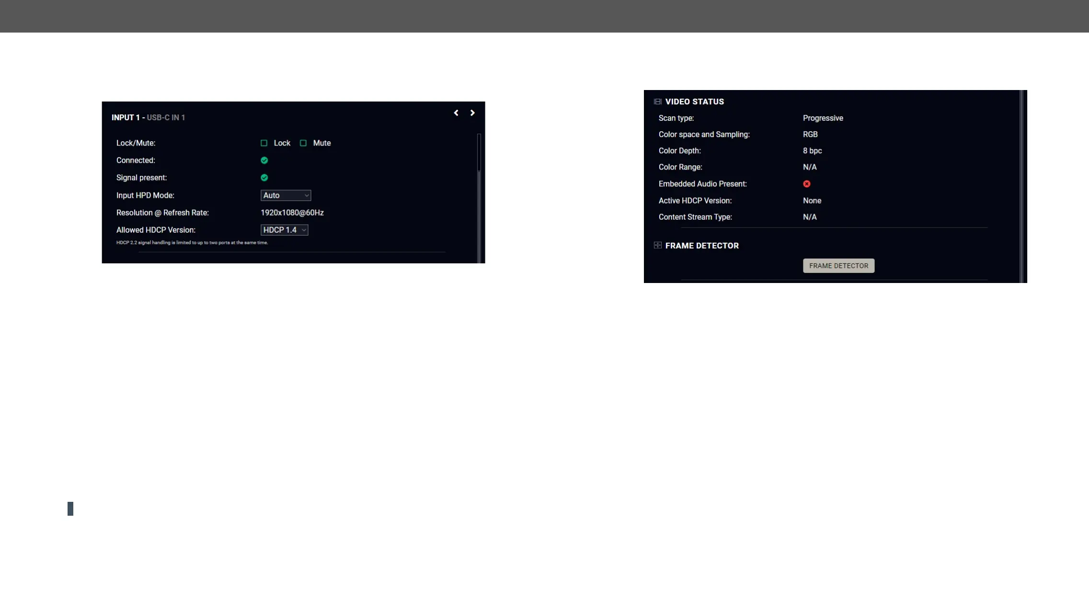Click the green Signal present status icon
The image size is (1089, 611).
pyautogui.click(x=264, y=178)
